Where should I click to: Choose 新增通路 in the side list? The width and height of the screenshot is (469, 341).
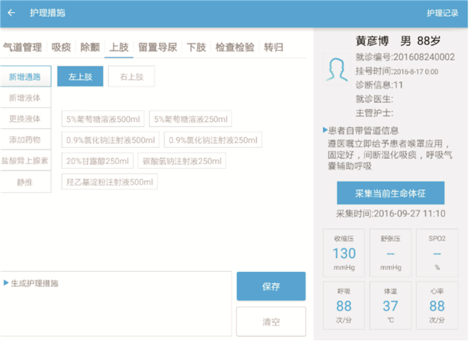[25, 77]
